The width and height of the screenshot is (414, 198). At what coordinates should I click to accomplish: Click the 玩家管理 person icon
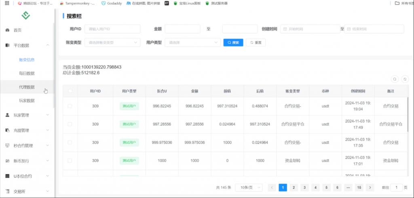7,115
